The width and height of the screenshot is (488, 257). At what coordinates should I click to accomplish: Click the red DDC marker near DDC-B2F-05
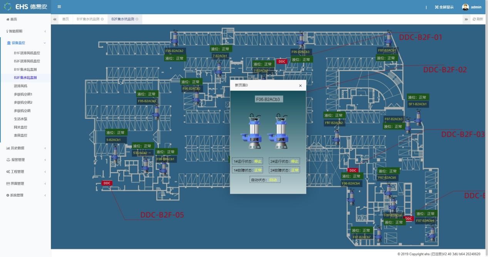pos(107,183)
